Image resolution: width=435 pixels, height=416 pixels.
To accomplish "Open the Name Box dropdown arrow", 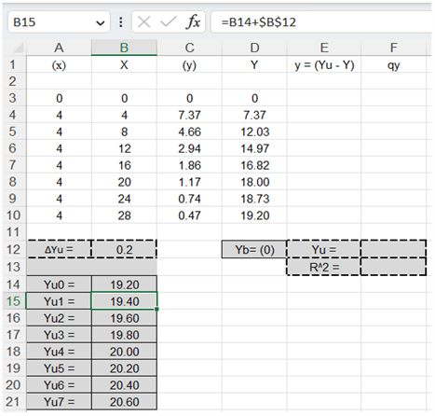I will pyautogui.click(x=100, y=22).
